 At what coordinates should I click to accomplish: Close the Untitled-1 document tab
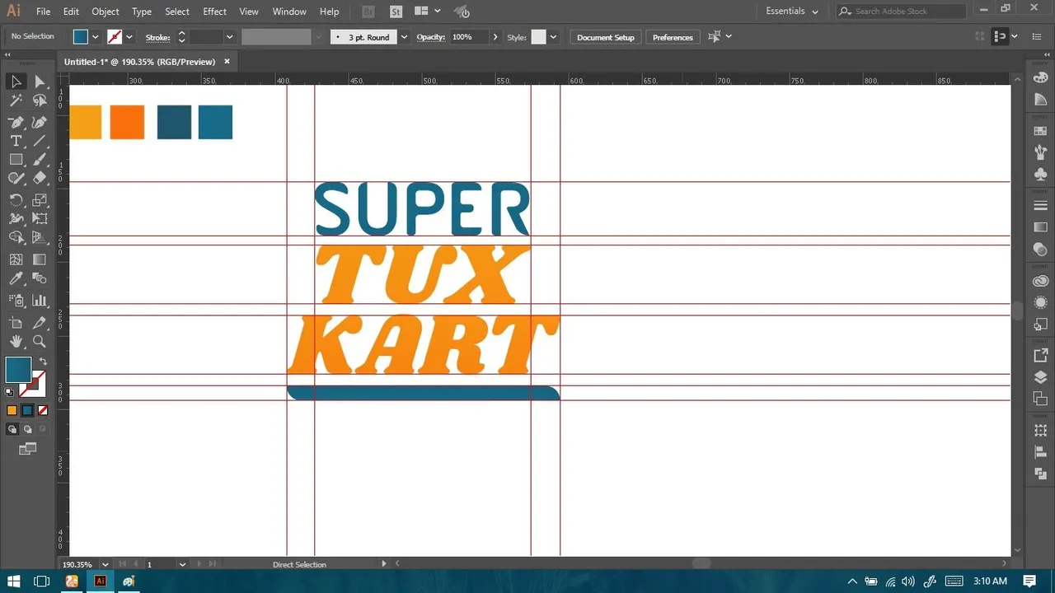point(227,61)
